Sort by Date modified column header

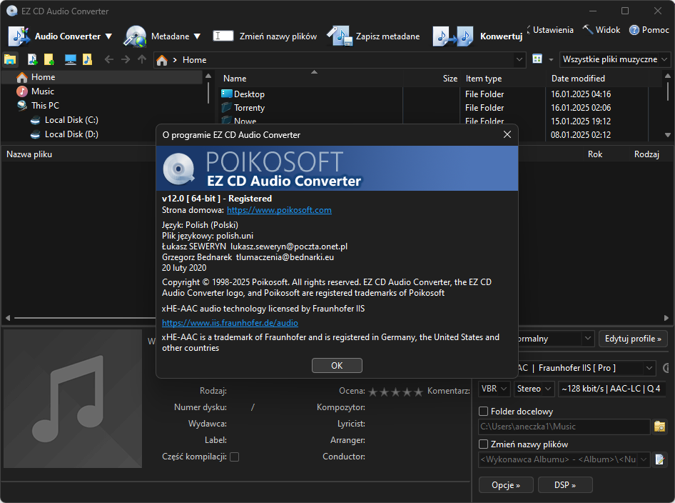click(x=578, y=79)
